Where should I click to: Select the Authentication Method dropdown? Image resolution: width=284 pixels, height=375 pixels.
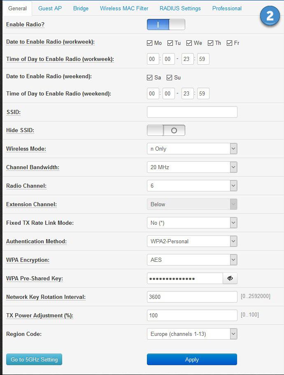192,242
